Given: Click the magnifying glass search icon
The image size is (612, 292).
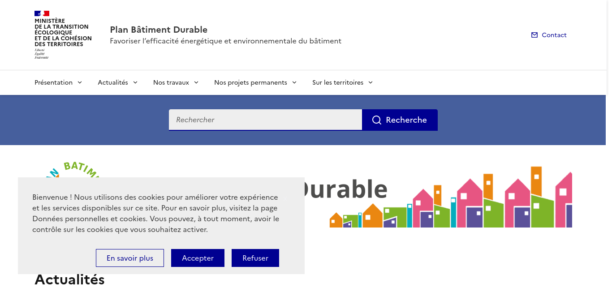Looking at the screenshot, I should pyautogui.click(x=377, y=120).
